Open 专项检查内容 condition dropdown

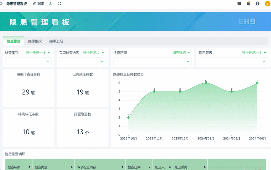point(94,52)
